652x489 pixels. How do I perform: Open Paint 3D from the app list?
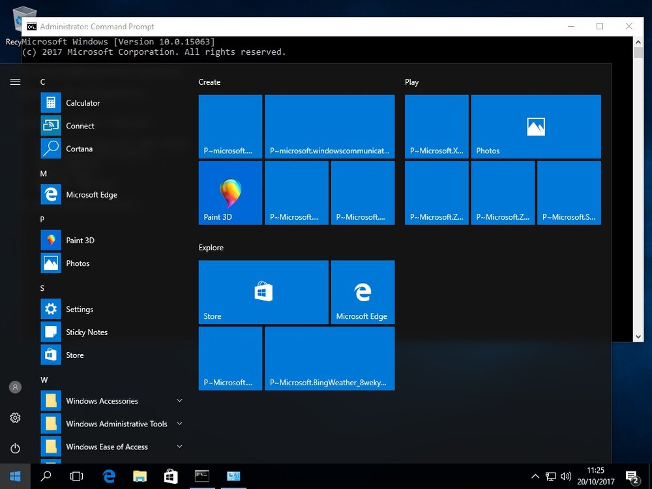pyautogui.click(x=111, y=241)
